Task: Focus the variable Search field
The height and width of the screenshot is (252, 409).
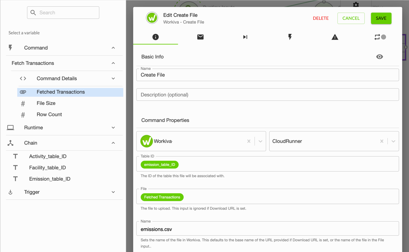Action: click(x=63, y=13)
